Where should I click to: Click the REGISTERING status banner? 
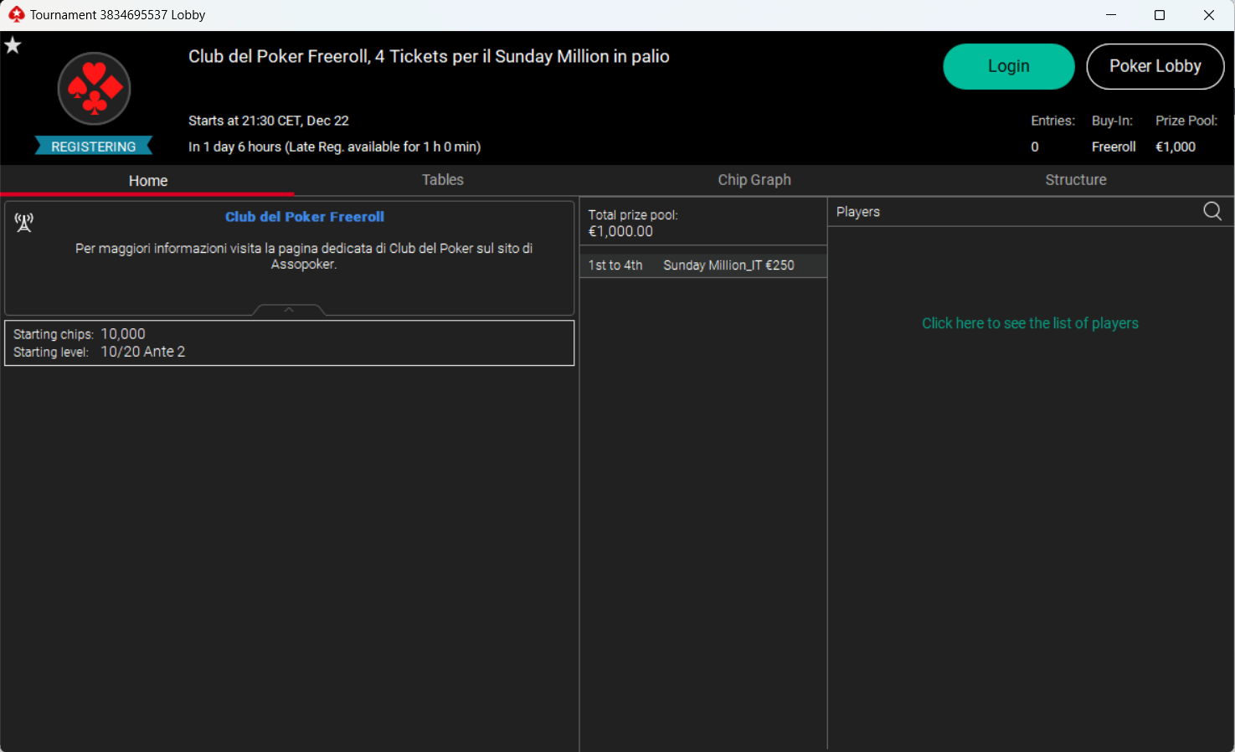click(94, 147)
